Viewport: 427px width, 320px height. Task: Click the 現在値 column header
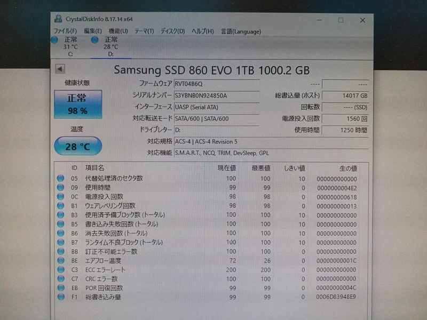coord(226,168)
